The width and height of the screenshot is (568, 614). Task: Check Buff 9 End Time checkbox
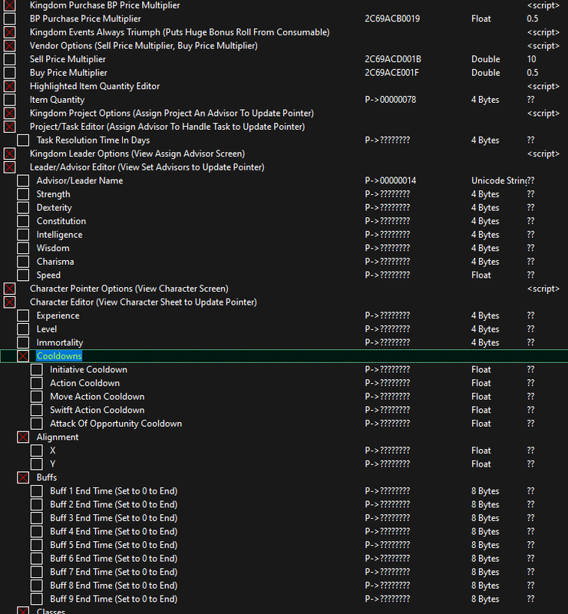click(x=37, y=599)
